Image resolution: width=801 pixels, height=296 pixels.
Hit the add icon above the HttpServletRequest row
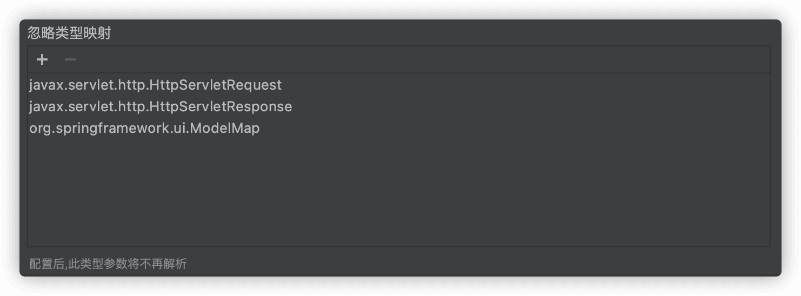click(x=42, y=59)
